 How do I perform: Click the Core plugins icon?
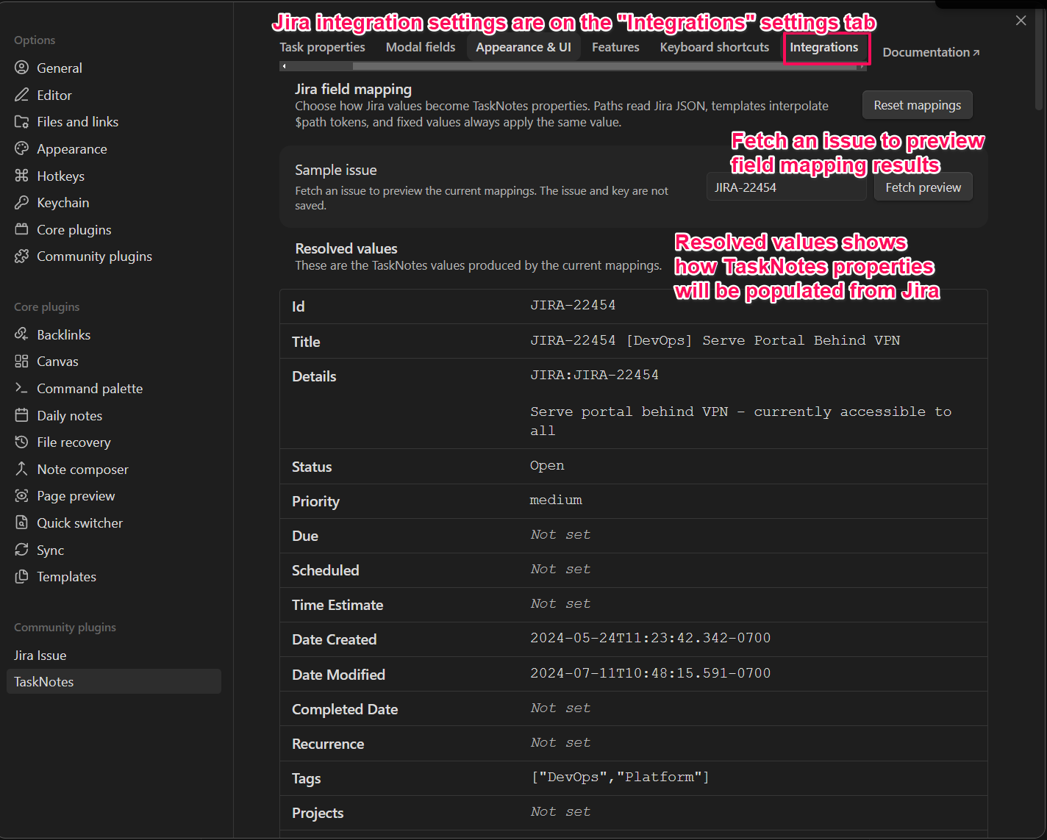click(x=21, y=229)
